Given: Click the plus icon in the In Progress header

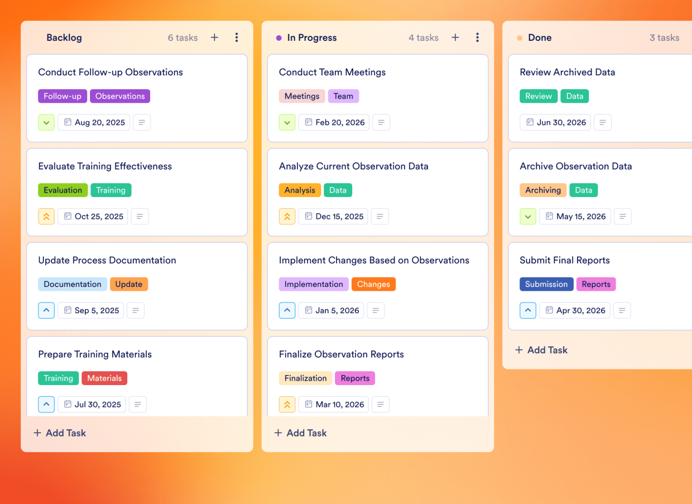Looking at the screenshot, I should (x=455, y=37).
